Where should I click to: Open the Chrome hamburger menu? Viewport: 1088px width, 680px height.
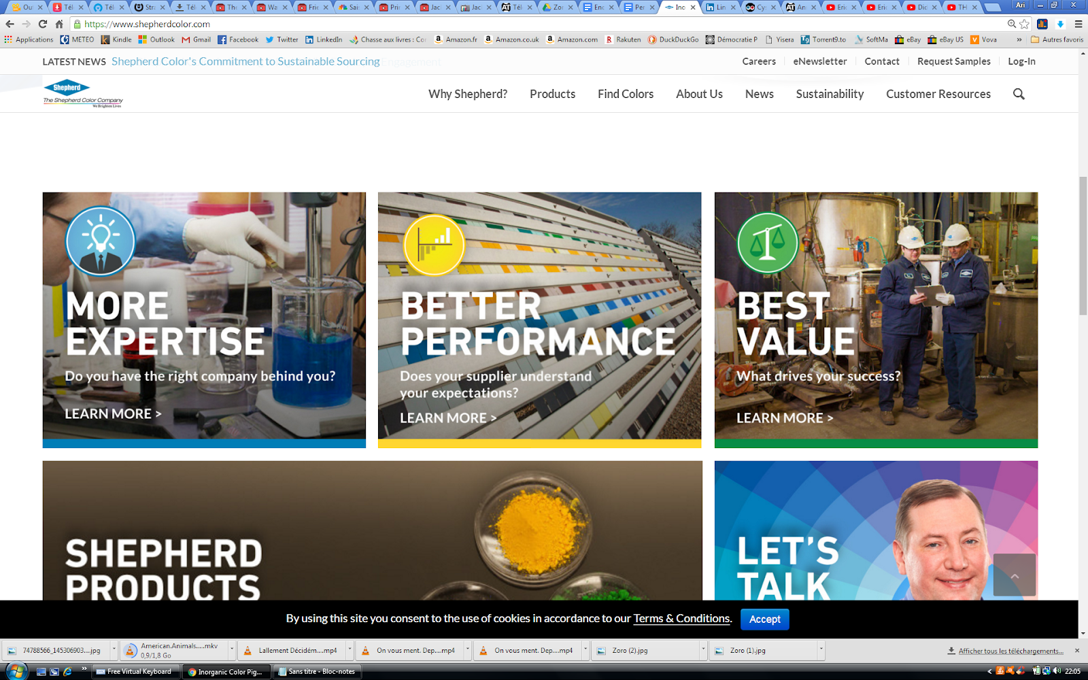click(x=1078, y=24)
